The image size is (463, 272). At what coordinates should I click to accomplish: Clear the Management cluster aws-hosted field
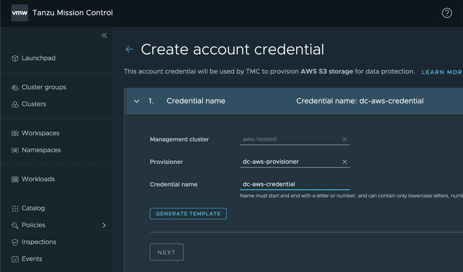point(344,139)
